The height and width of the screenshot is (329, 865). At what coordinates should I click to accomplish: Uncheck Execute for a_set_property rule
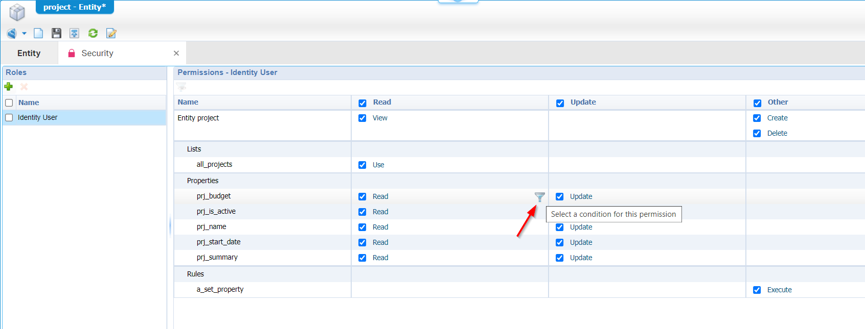pos(757,290)
